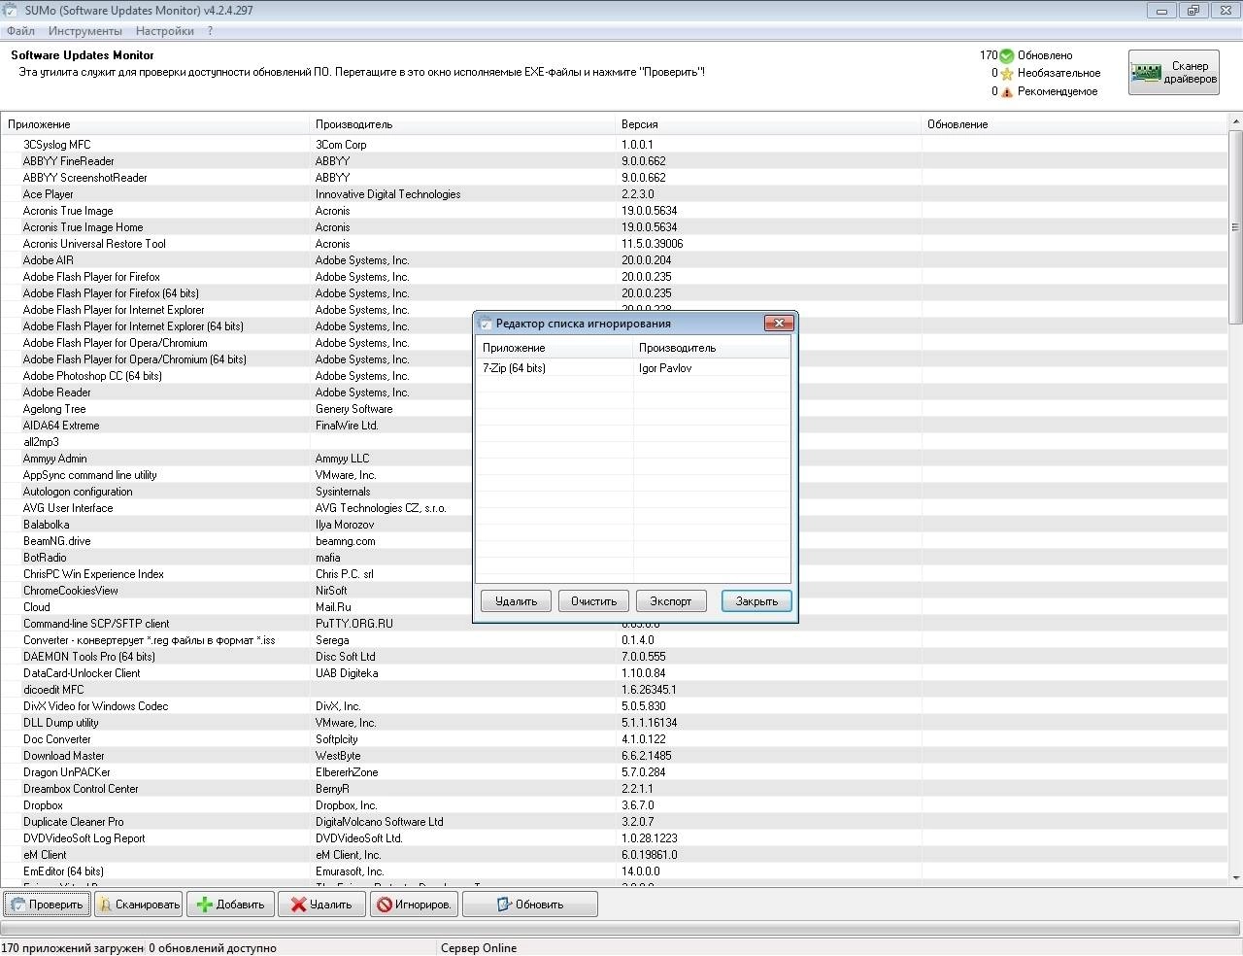Select the Acronis True Image Home row
The image size is (1243, 956).
click(x=614, y=227)
